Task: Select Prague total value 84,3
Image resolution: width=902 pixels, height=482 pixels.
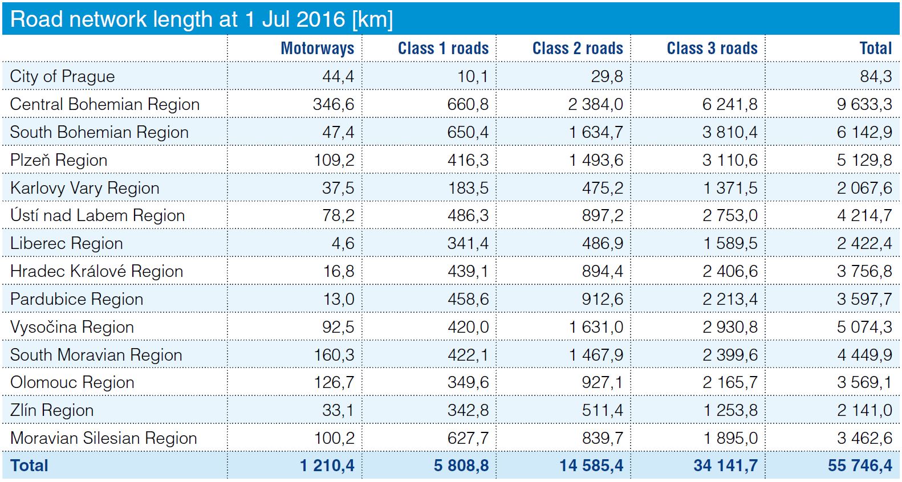Action: [x=876, y=76]
